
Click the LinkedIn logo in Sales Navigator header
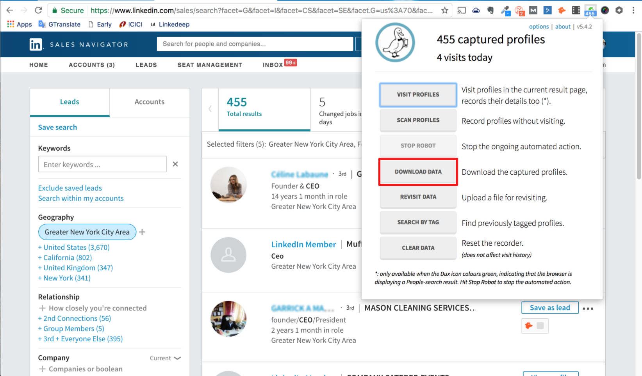pos(36,44)
